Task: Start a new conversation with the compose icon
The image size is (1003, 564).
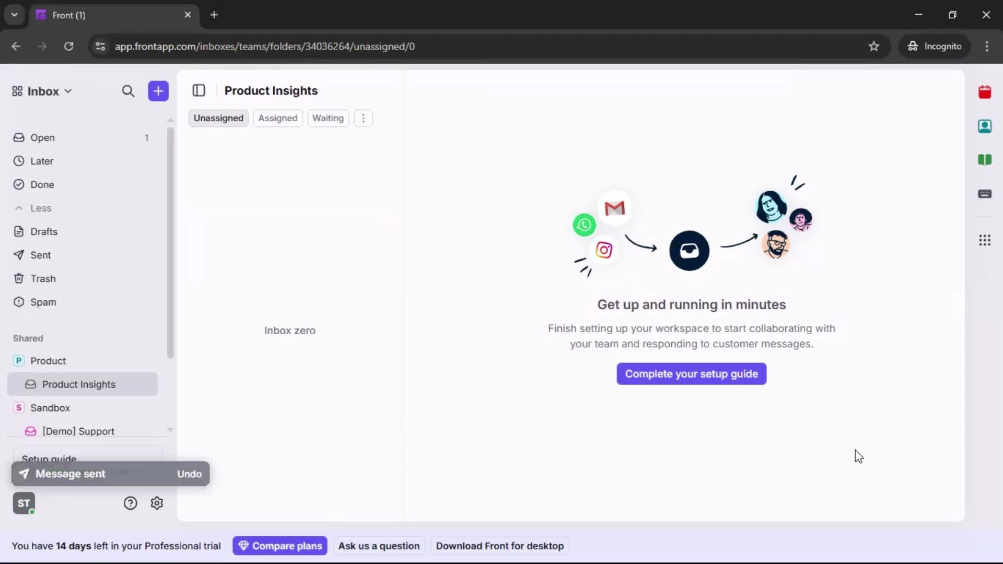Action: coord(158,91)
